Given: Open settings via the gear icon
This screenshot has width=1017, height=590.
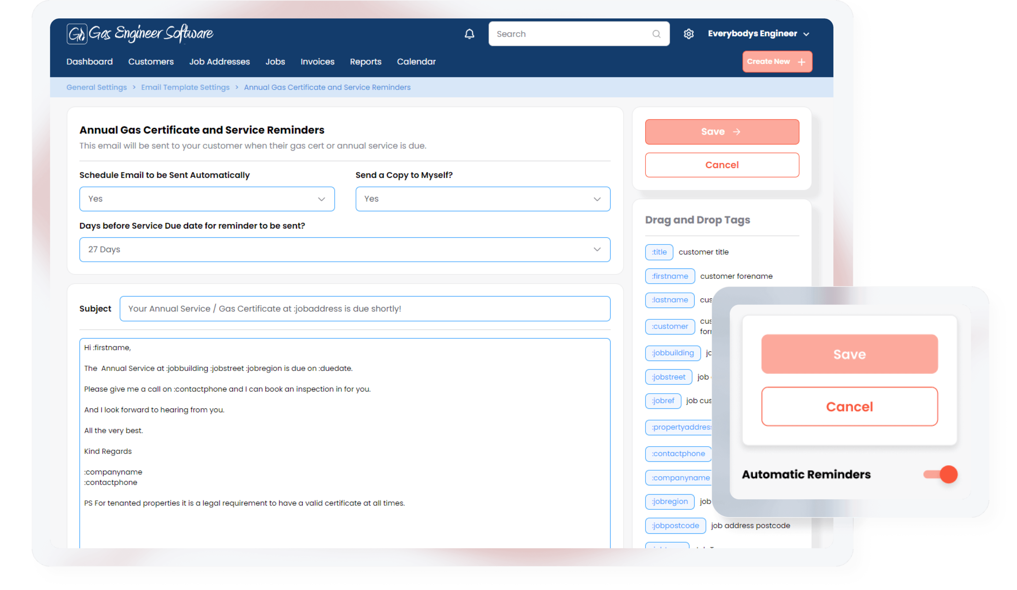Looking at the screenshot, I should coord(689,34).
